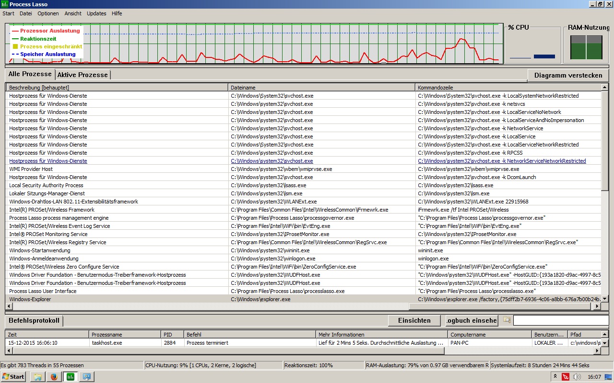Click the Pfad column header
Viewport: 614px width, 383px height.
pyautogui.click(x=585, y=335)
